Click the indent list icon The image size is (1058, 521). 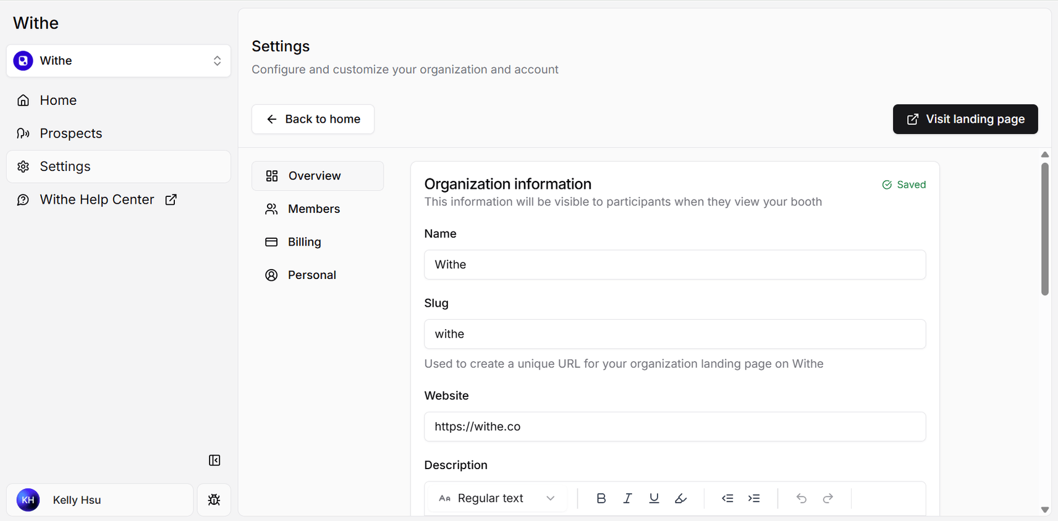click(754, 498)
